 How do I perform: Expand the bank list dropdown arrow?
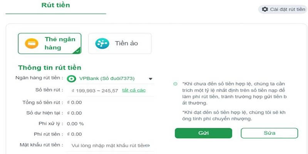151,79
